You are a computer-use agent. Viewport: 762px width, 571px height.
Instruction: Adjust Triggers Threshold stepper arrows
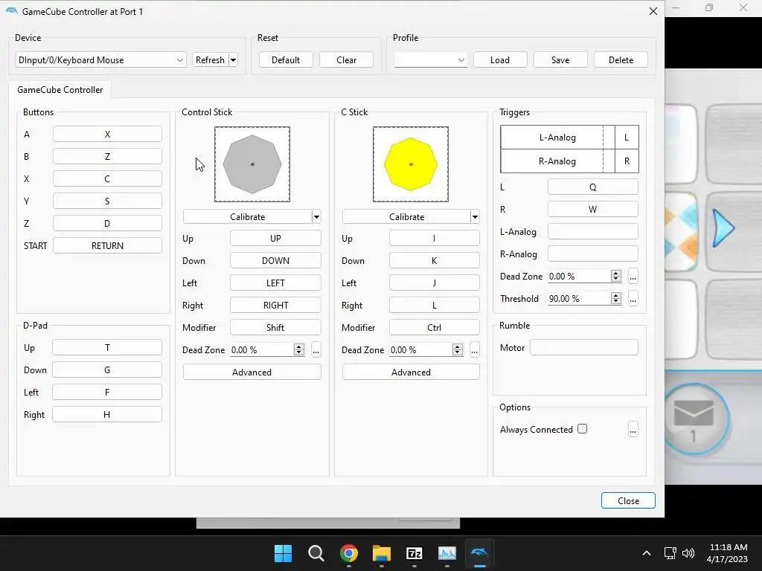(616, 299)
